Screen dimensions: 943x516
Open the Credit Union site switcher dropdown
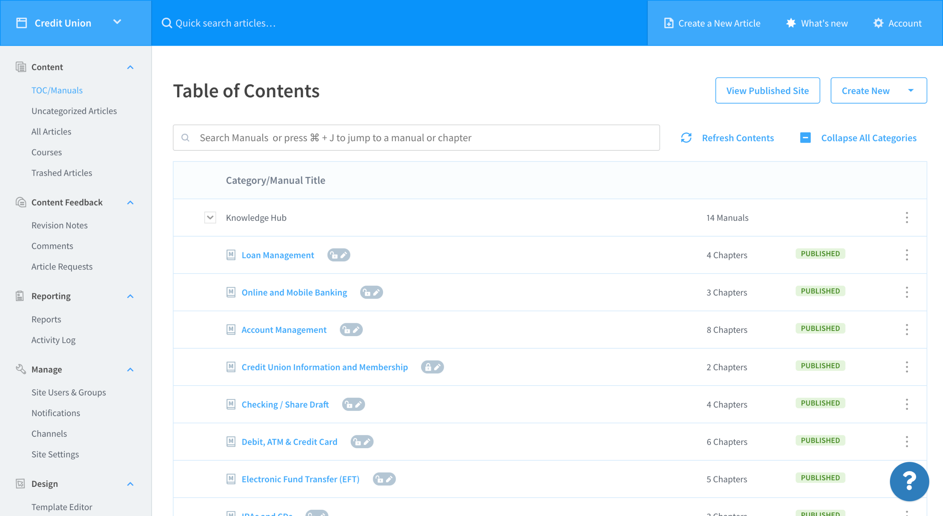(x=117, y=22)
